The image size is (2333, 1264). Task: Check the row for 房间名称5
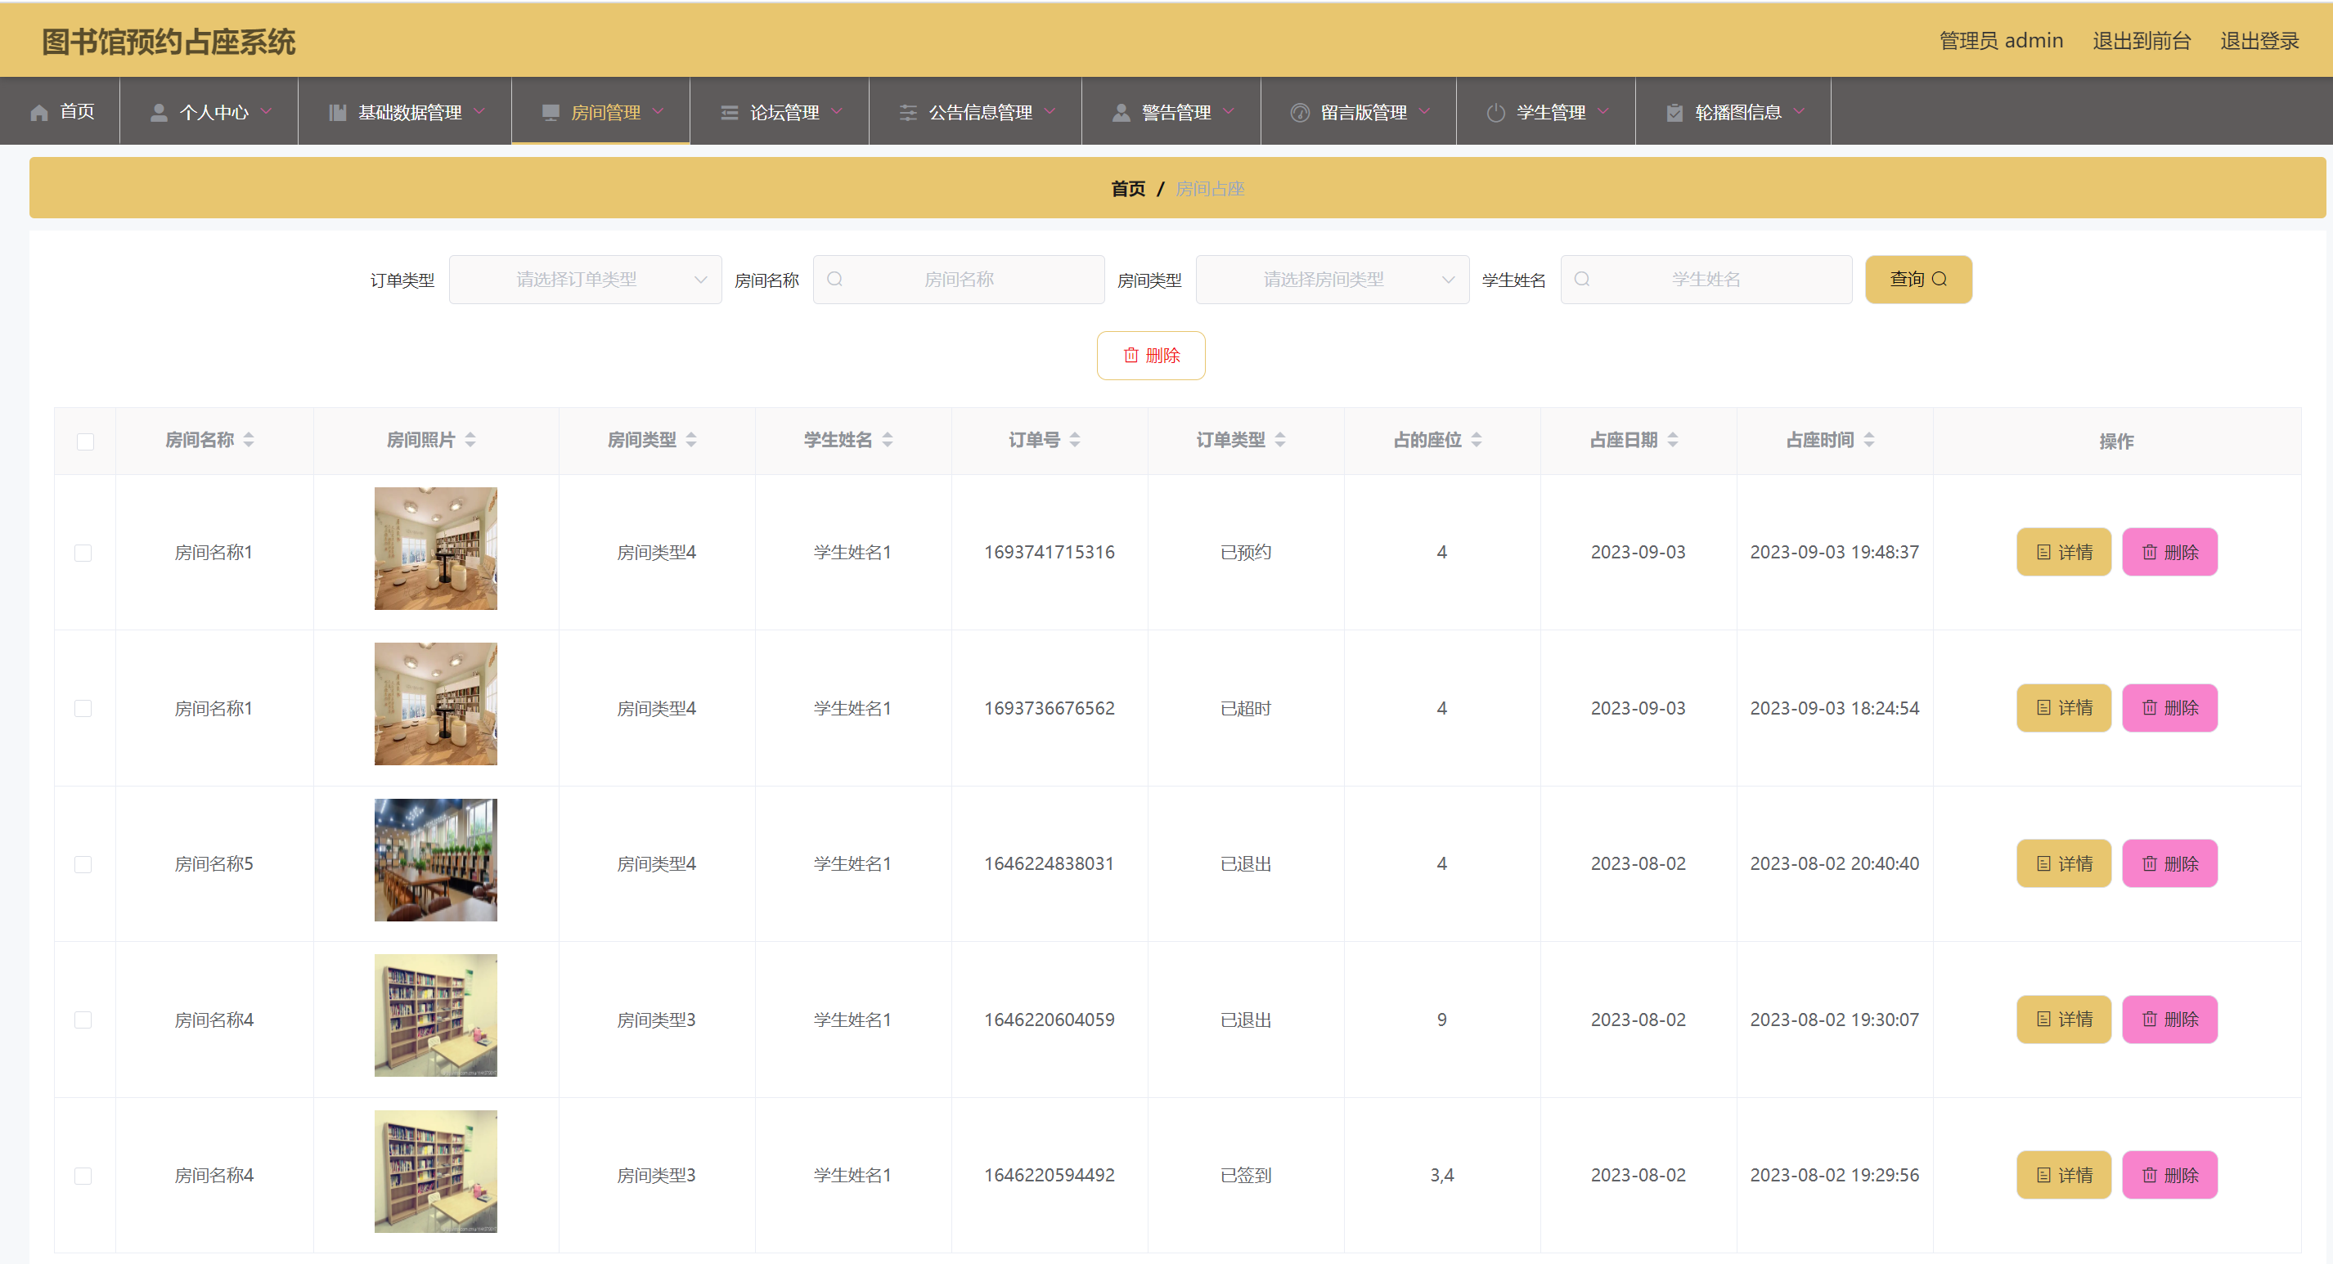(83, 865)
